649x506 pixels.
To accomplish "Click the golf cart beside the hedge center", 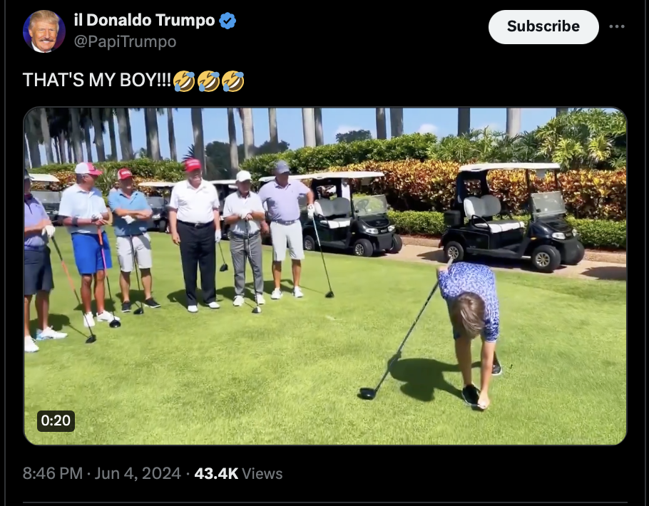I will point(351,215).
